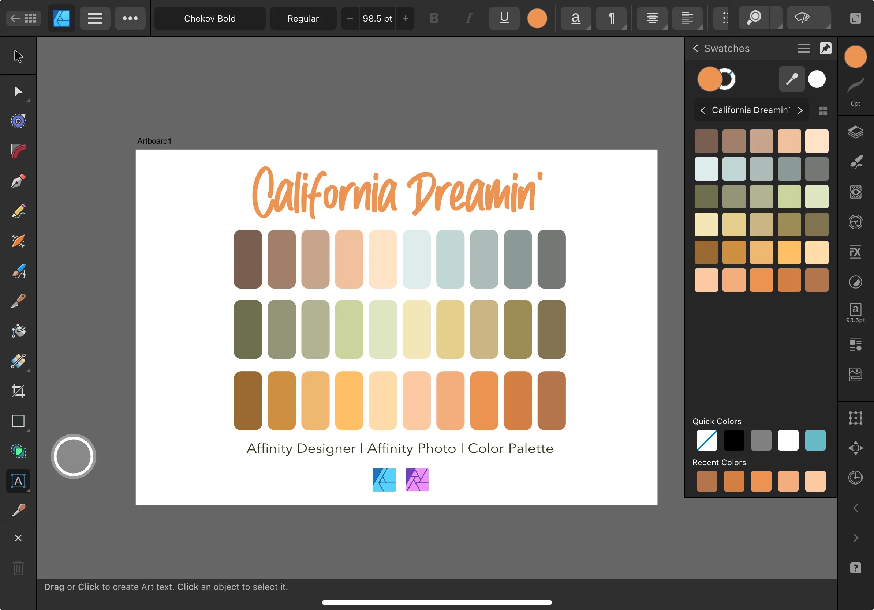Image resolution: width=874 pixels, height=610 pixels.
Task: Open the more options ellipsis menu
Action: (130, 18)
